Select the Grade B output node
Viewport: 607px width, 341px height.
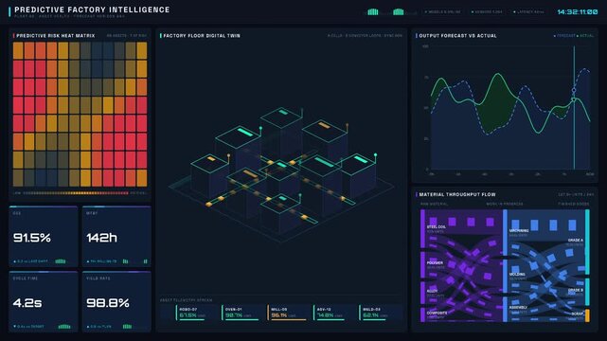click(x=587, y=292)
